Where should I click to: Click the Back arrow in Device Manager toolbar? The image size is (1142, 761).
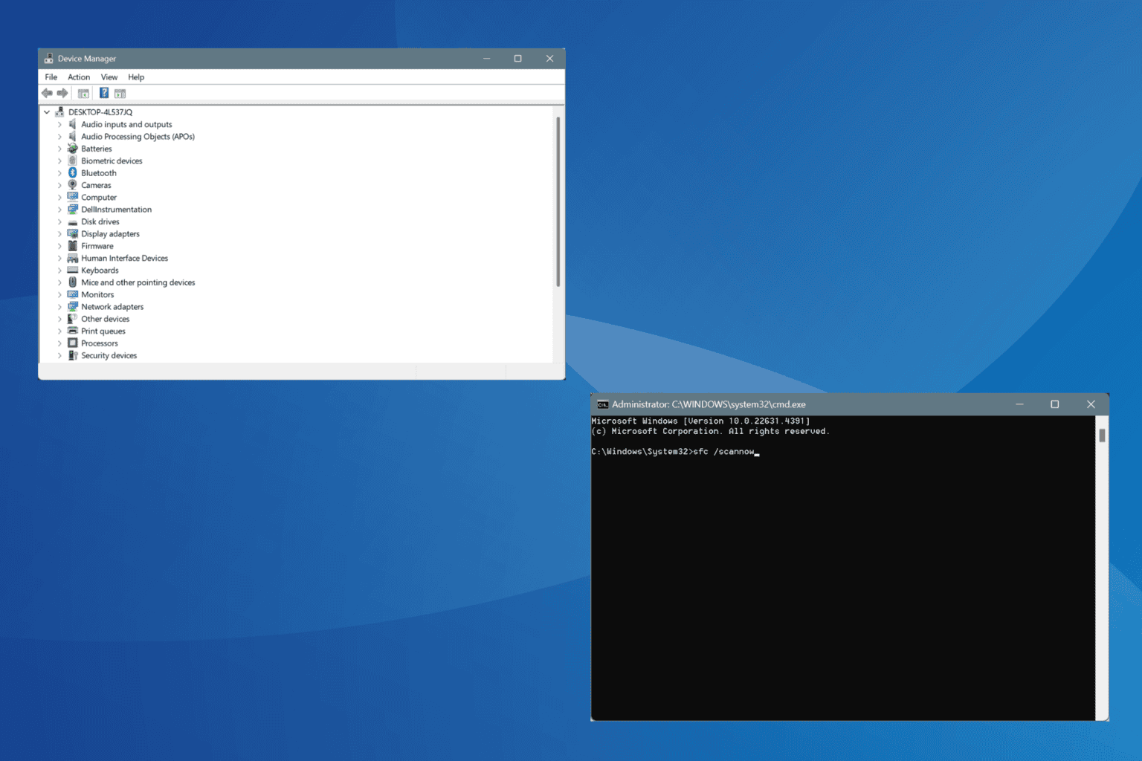47,93
